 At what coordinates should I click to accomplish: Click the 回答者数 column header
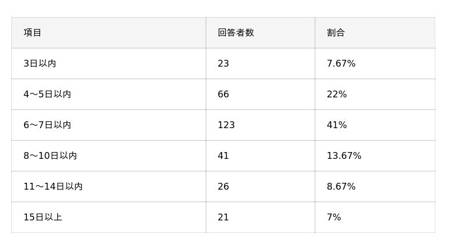point(235,33)
